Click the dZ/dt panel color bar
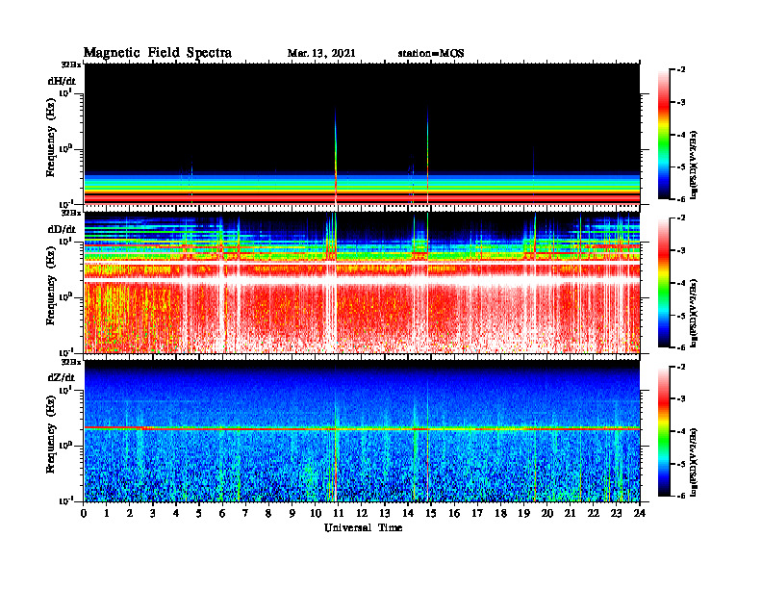The width and height of the screenshot is (762, 589). [664, 431]
